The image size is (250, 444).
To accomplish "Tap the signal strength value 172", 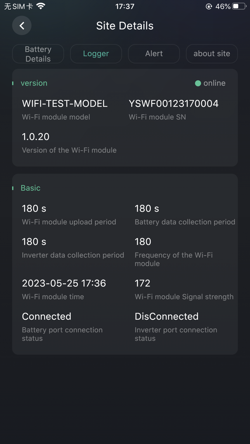I will (x=142, y=283).
